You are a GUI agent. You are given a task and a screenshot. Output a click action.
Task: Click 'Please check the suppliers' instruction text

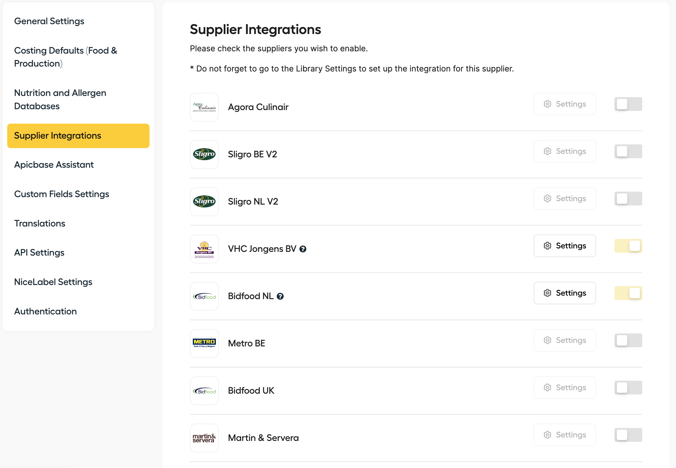tap(279, 48)
